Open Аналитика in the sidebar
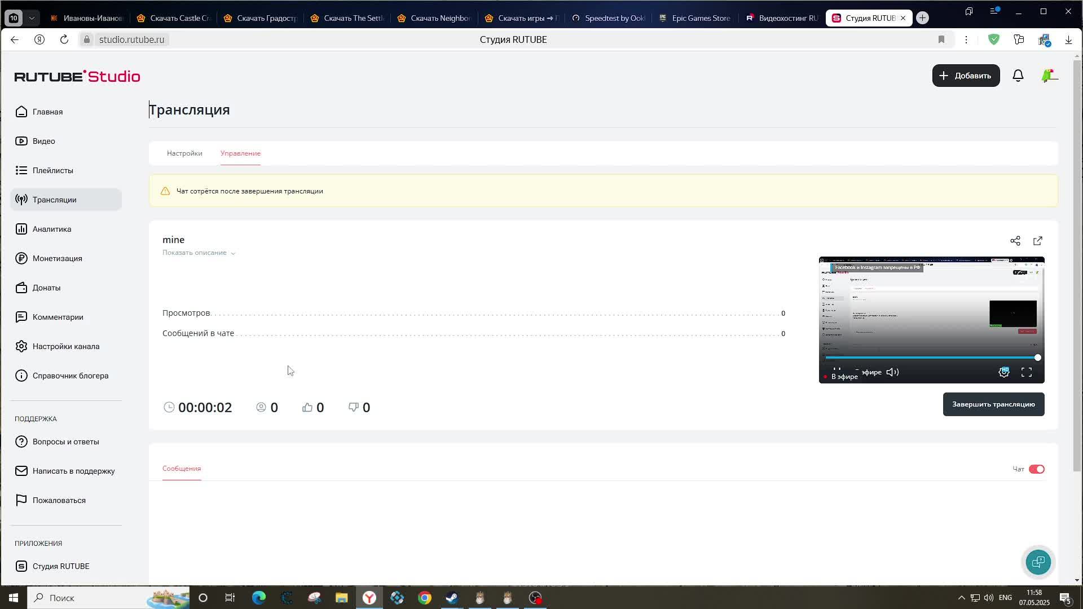 pyautogui.click(x=52, y=229)
